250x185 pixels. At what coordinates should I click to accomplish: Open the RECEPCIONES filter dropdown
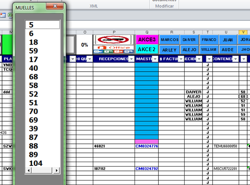tap(131, 59)
